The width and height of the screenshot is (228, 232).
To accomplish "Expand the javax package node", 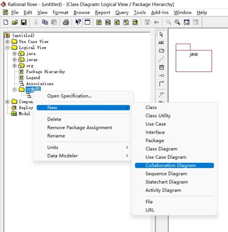I will [x=15, y=60].
